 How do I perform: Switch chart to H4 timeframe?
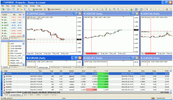(86, 9)
